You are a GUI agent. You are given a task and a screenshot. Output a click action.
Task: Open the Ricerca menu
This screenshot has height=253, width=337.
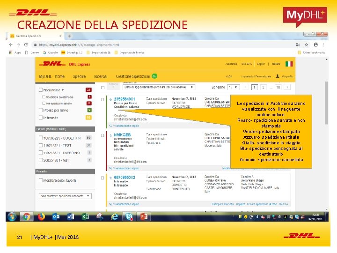pyautogui.click(x=100, y=76)
